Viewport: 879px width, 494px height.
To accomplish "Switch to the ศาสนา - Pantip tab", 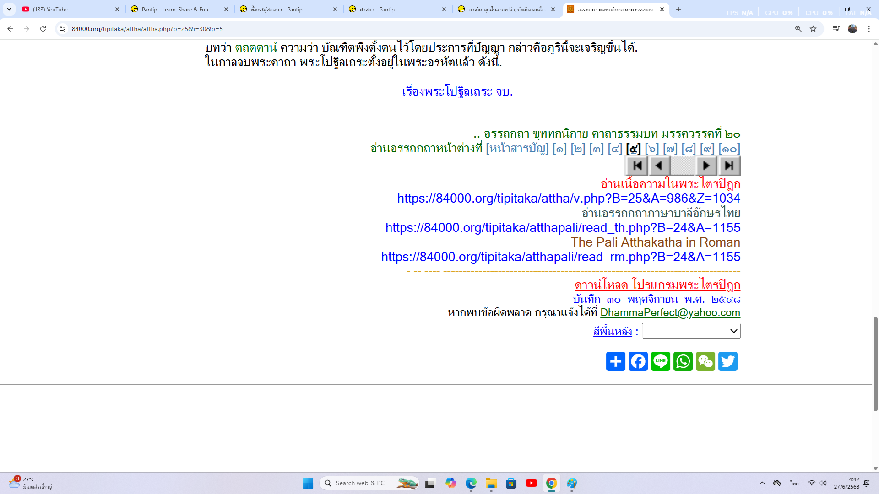I will click(x=397, y=9).
